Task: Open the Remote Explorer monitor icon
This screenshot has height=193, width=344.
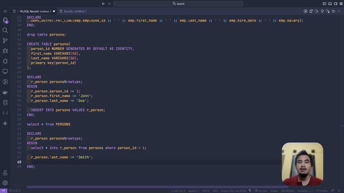Action: (x=5, y=71)
